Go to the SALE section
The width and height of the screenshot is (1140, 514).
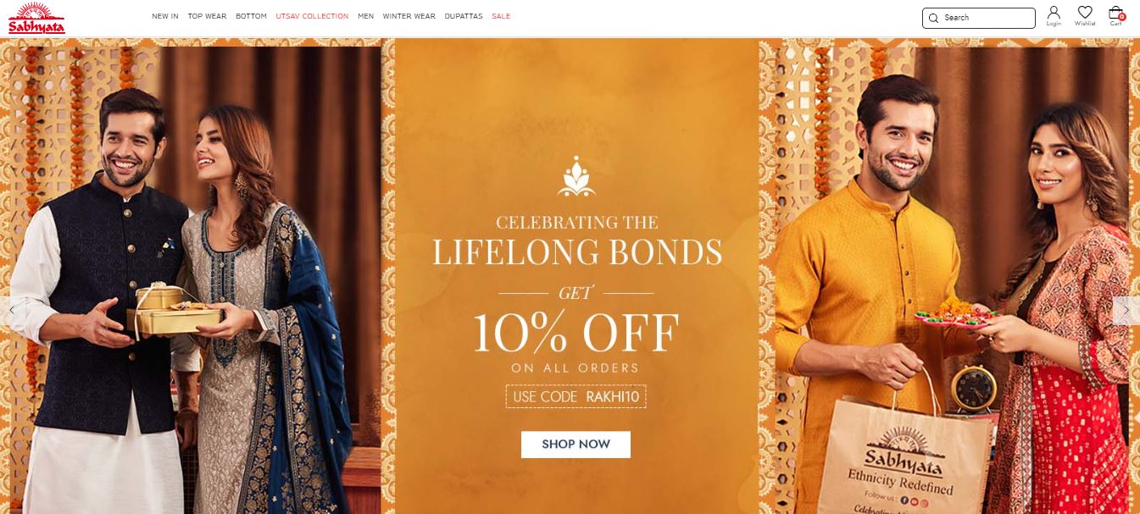pos(501,17)
